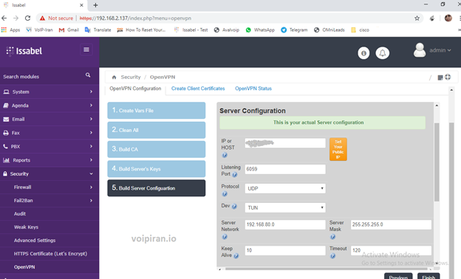Click step 3 Build CA
This screenshot has width=461, height=279.
(157, 149)
